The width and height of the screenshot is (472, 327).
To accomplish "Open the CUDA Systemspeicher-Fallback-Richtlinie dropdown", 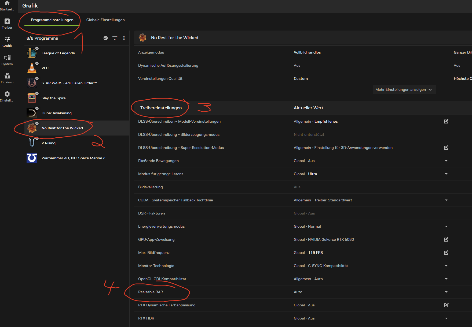I will [446, 200].
